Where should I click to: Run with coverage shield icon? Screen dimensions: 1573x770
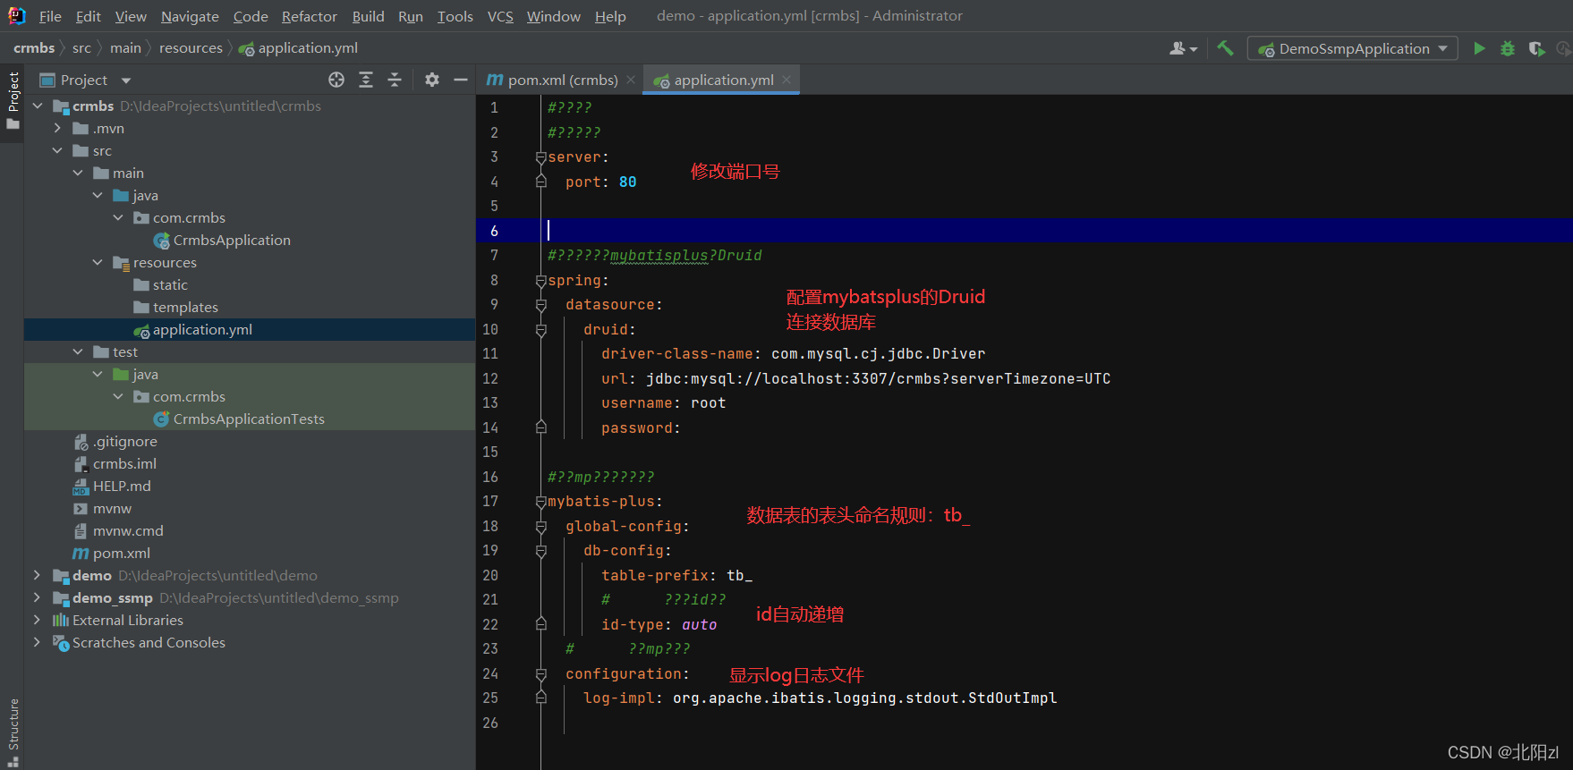click(1536, 48)
